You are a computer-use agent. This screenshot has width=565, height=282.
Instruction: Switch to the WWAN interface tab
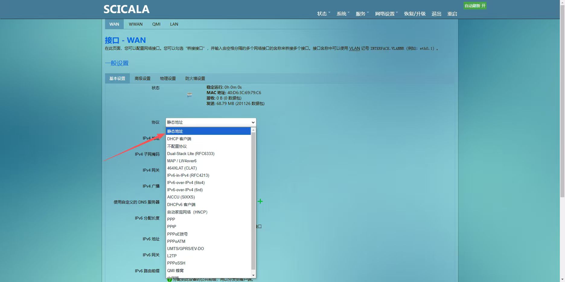click(x=136, y=24)
